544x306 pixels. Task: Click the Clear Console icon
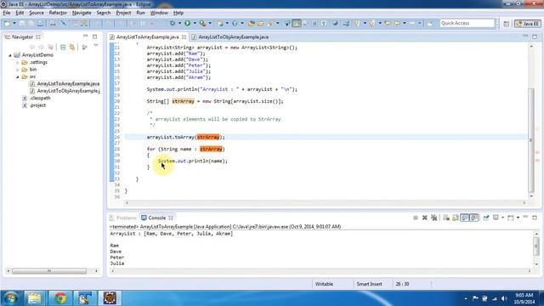(x=446, y=218)
